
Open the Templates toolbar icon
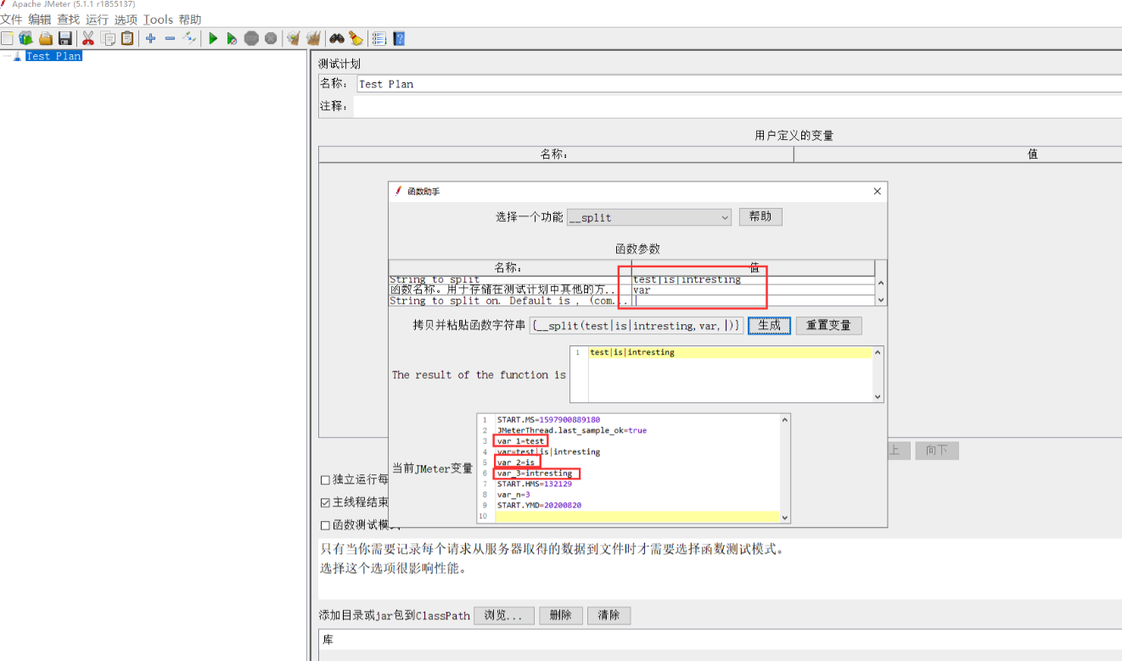[x=25, y=38]
